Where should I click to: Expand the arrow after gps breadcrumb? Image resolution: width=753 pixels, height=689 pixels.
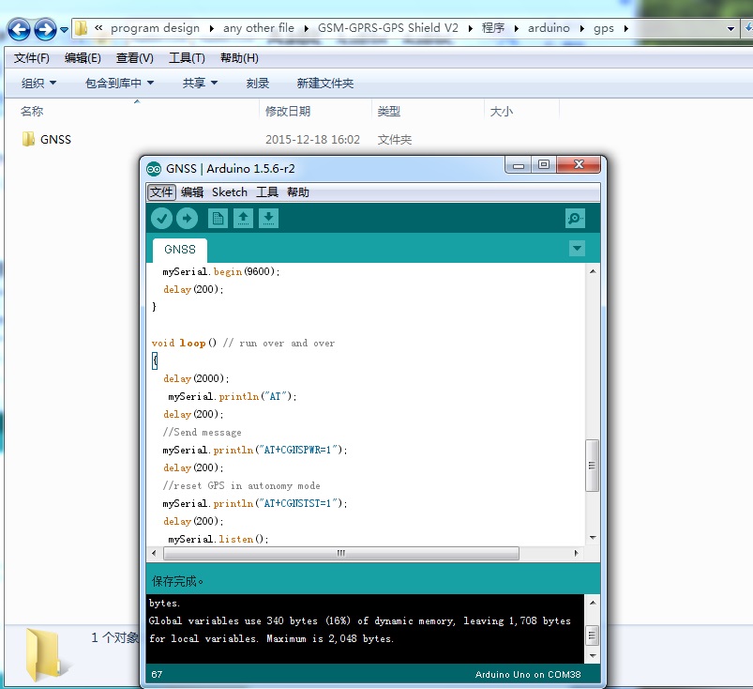coord(626,29)
